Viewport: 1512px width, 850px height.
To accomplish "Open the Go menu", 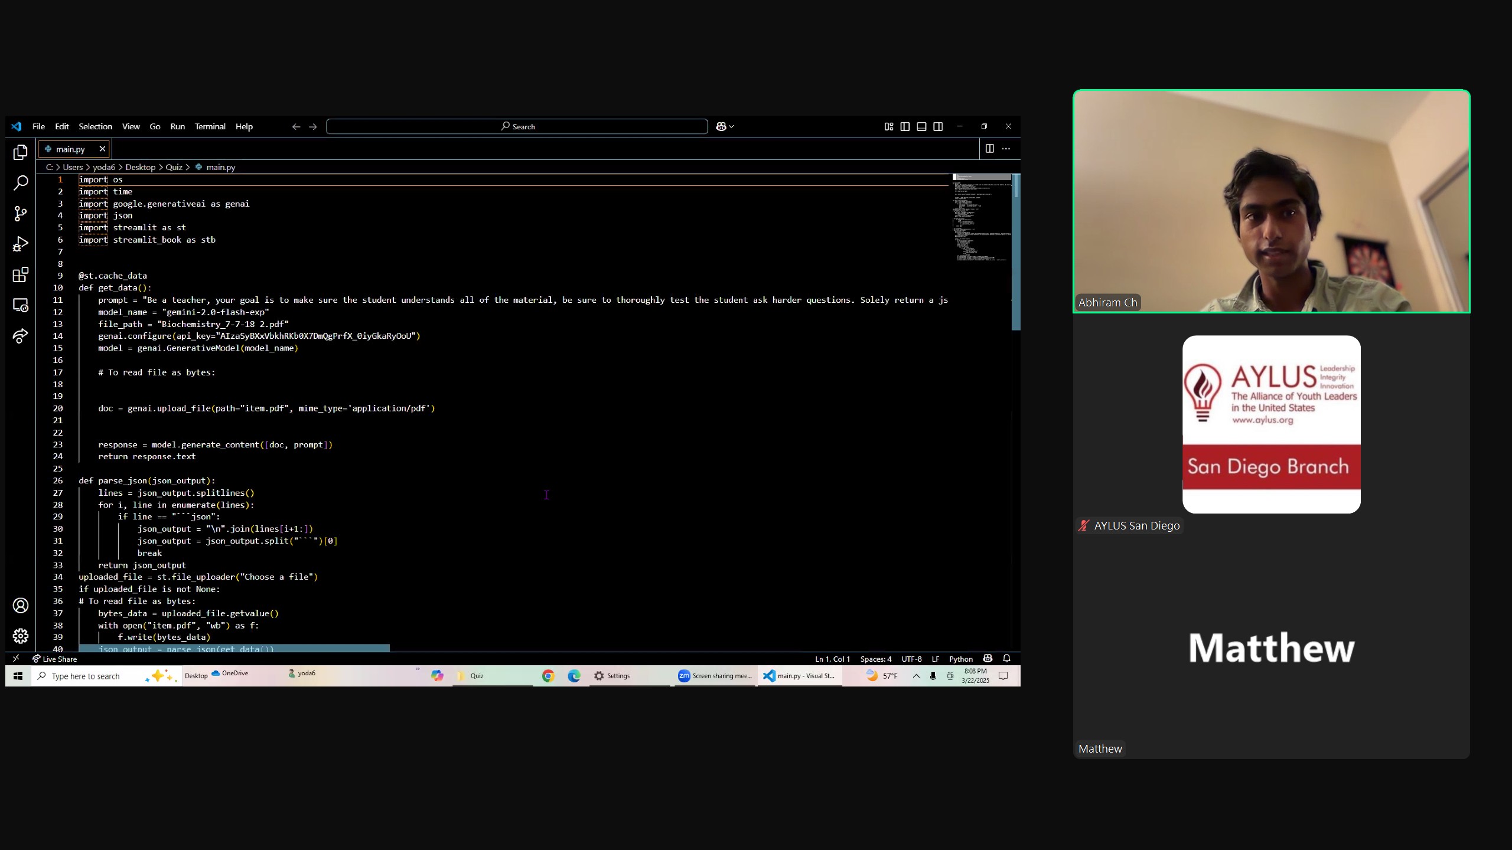I will click(x=155, y=126).
